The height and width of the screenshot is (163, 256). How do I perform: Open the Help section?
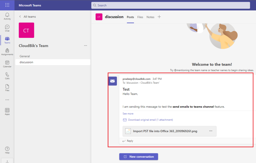(x=7, y=150)
